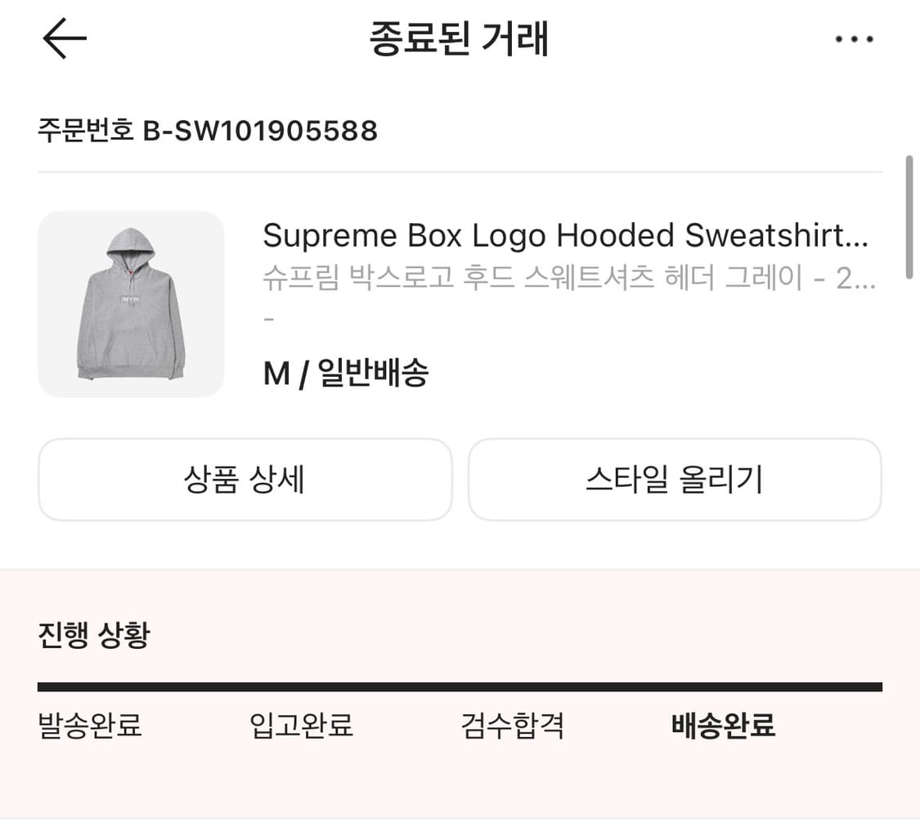920x836 pixels.
Task: Open the 상품 상세 button
Action: 243,480
